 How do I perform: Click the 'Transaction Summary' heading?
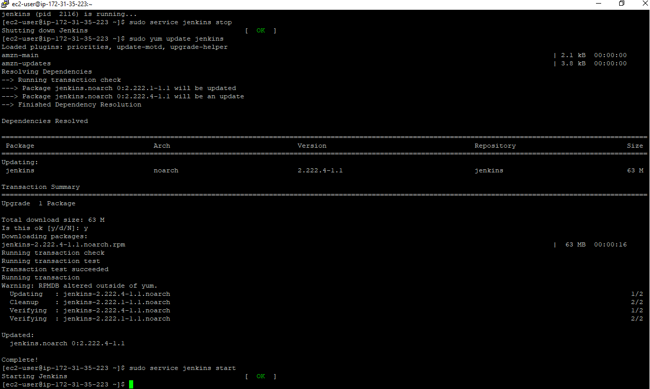tap(41, 187)
